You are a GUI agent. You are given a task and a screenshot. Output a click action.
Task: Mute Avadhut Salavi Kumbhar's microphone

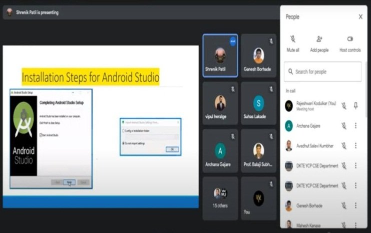pos(344,146)
